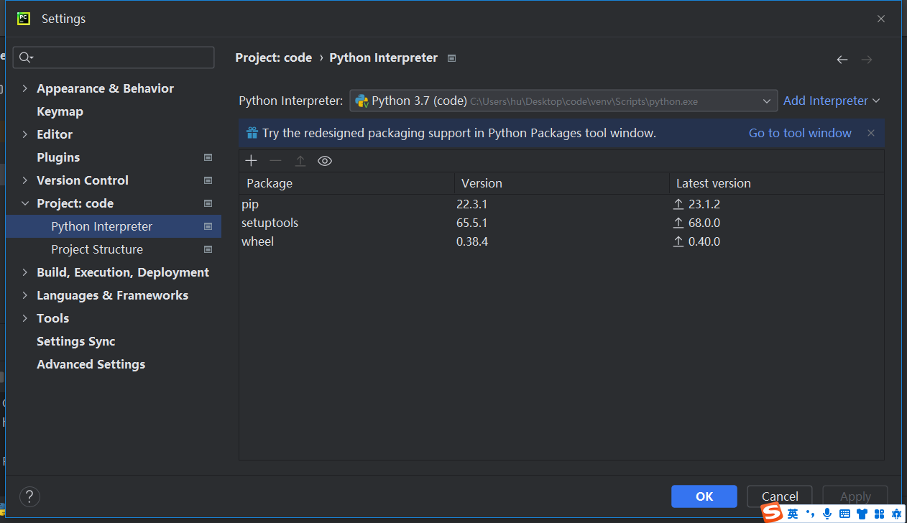Viewport: 907px width, 523px height.
Task: Click the Cancel button
Action: point(780,496)
